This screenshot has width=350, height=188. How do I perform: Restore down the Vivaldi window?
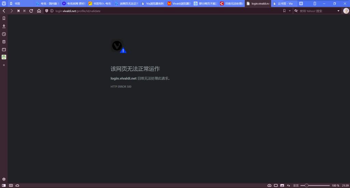coord(334,3)
